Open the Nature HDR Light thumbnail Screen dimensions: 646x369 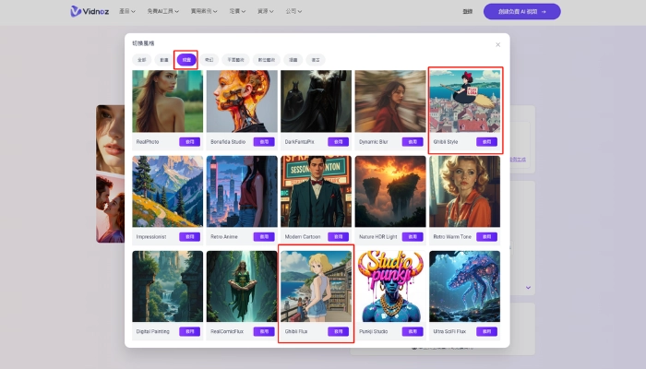tap(390, 192)
